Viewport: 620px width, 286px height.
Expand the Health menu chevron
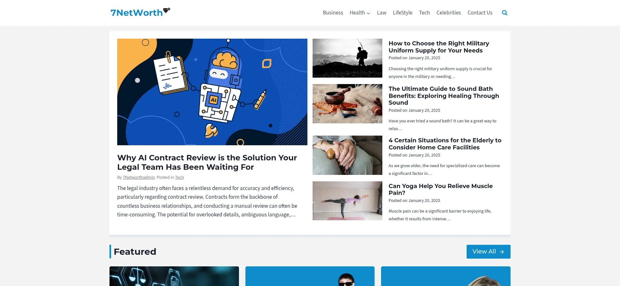point(368,13)
